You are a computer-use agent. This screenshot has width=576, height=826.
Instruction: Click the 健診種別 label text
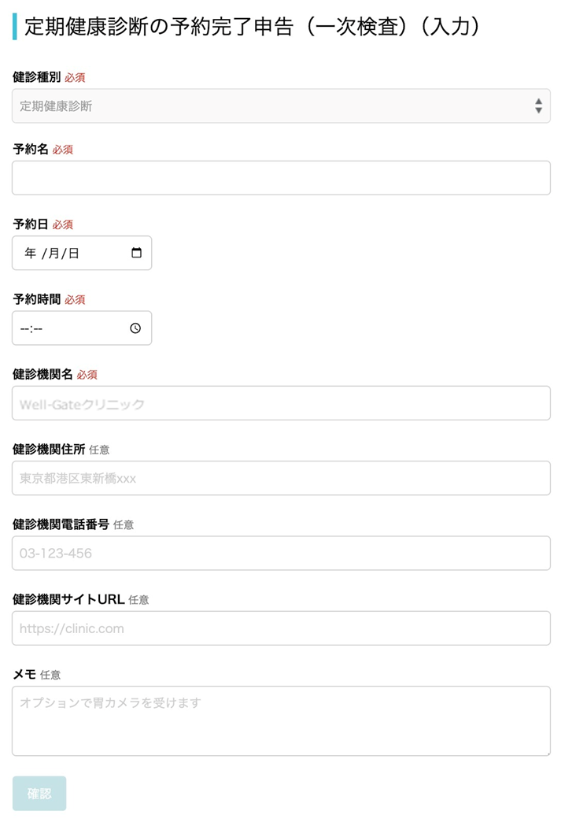[37, 77]
